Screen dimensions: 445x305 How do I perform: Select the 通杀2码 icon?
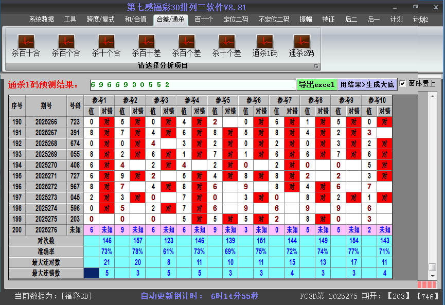point(301,45)
